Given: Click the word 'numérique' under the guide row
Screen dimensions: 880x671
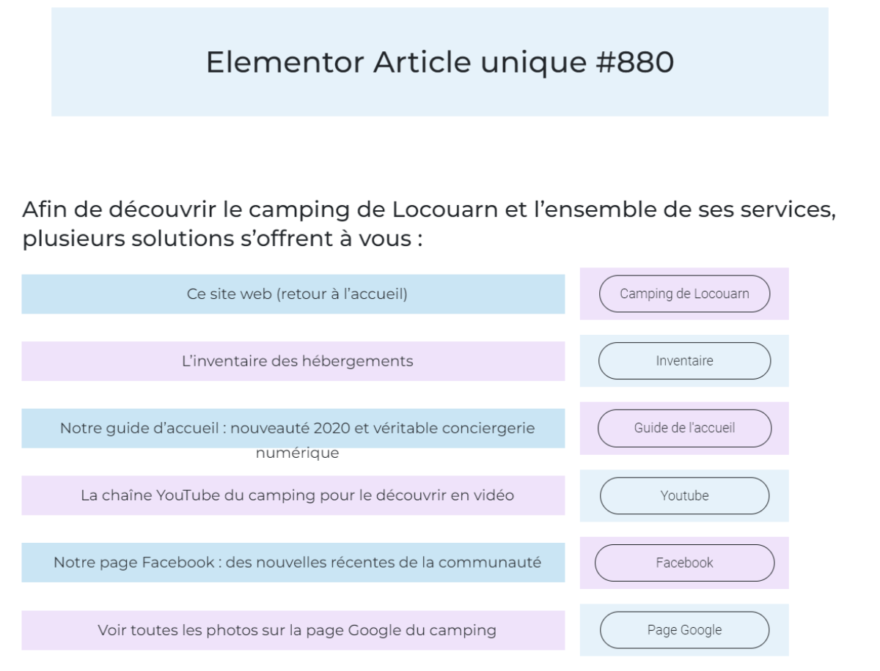Looking at the screenshot, I should 297,453.
